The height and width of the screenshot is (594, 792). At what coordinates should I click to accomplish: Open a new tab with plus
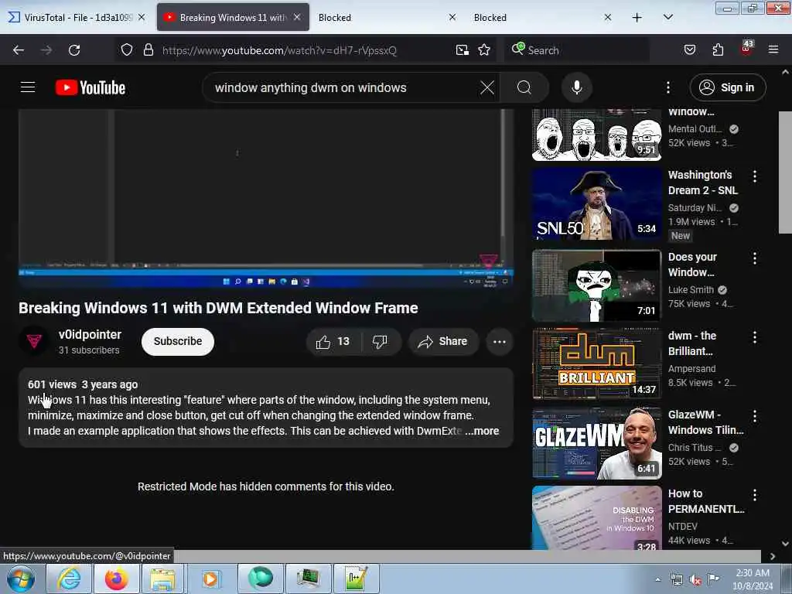coord(637,17)
